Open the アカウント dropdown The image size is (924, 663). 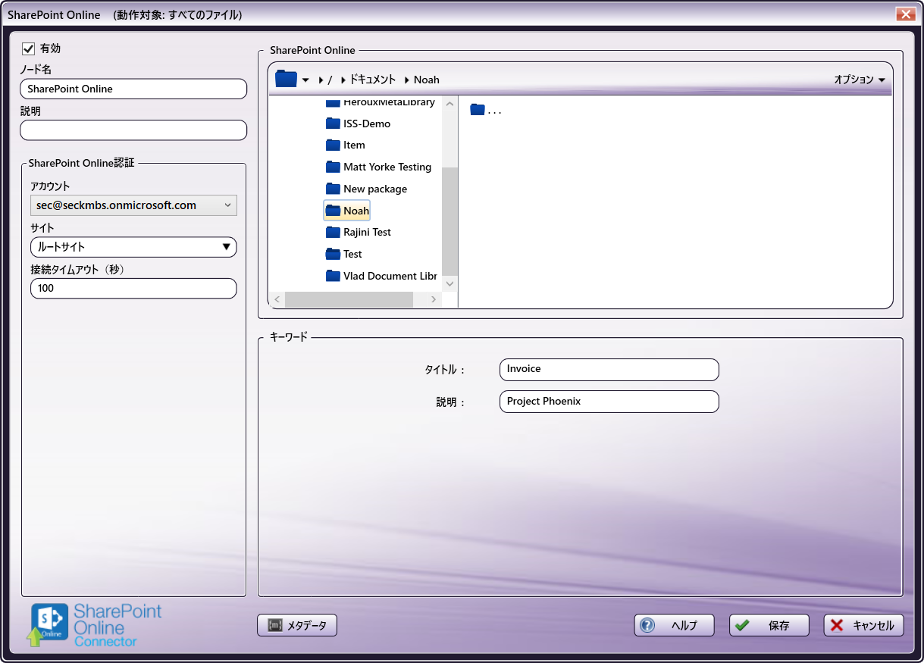click(x=133, y=205)
